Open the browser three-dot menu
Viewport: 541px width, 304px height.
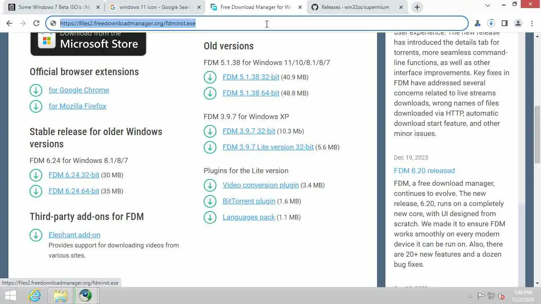click(x=532, y=23)
